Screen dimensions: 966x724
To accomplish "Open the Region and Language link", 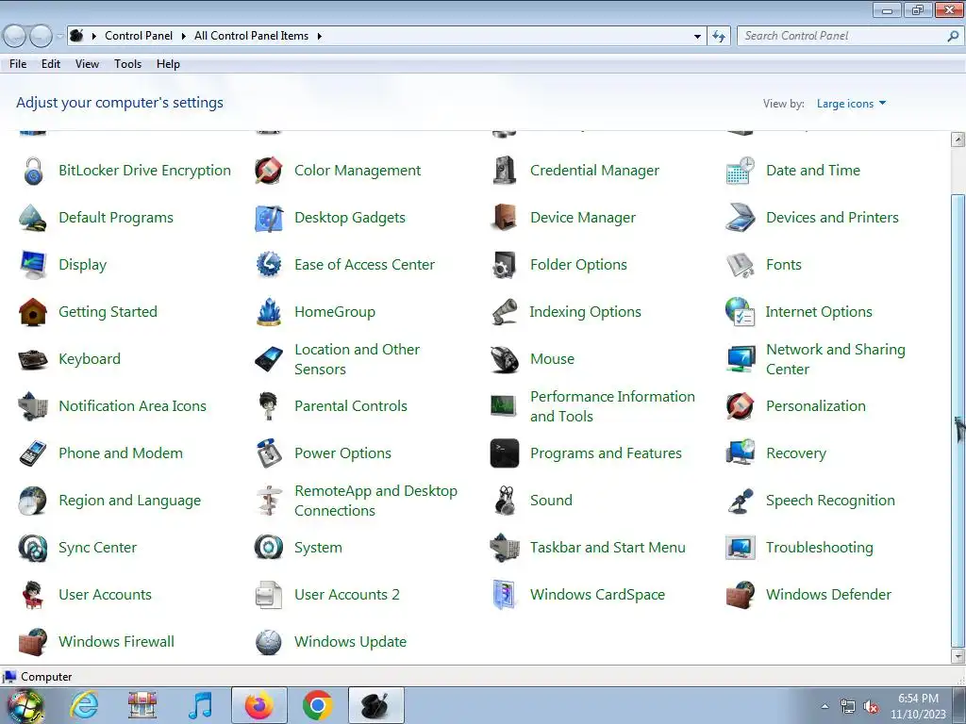I will point(129,501).
